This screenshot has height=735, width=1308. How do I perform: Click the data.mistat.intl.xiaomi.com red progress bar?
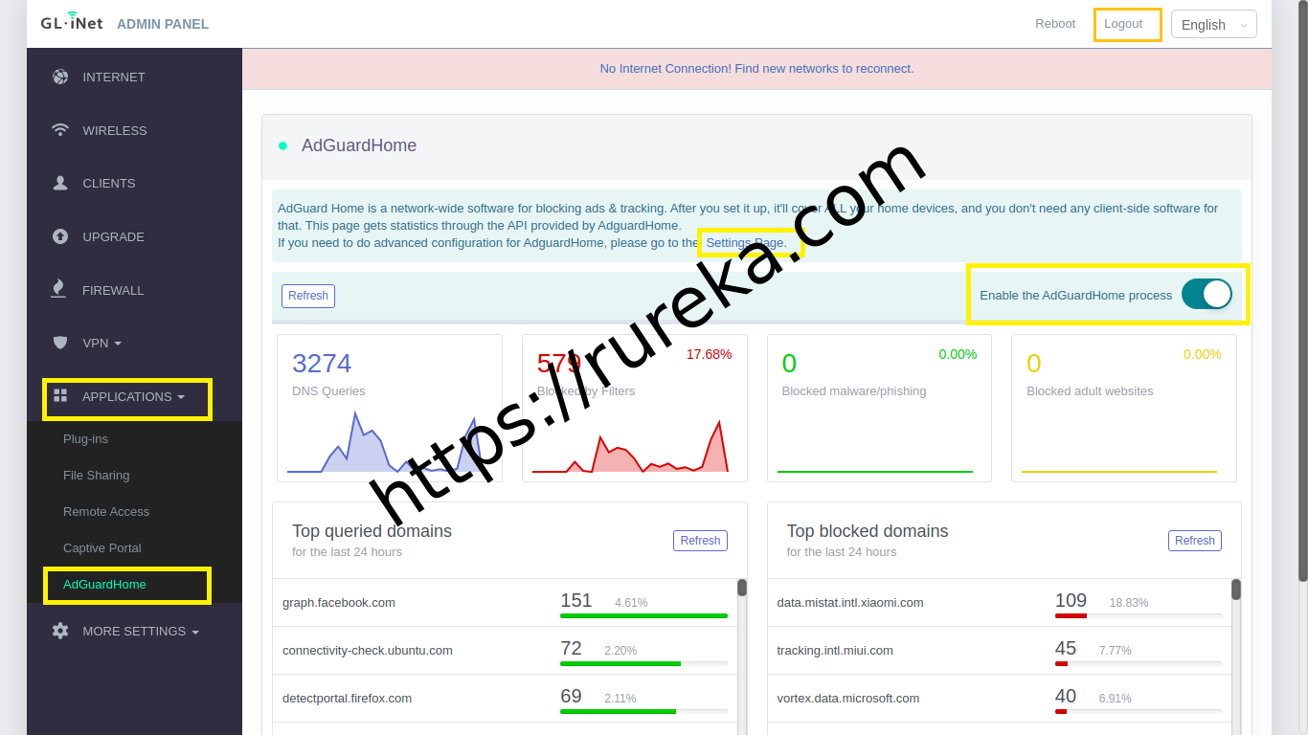[1071, 616]
